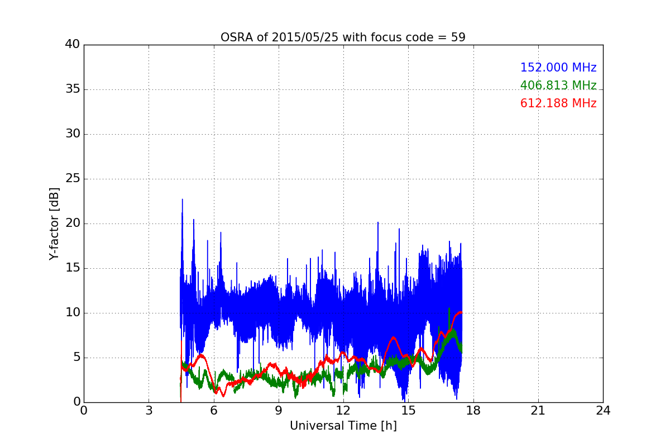Click the y-axis tick value 5

[76, 358]
